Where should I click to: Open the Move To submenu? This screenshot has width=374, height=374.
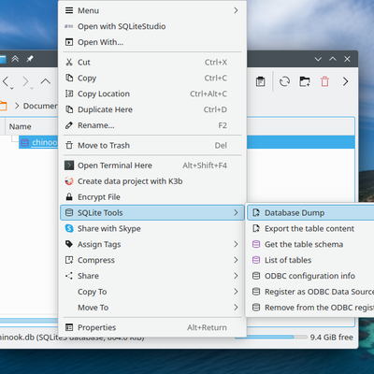pyautogui.click(x=151, y=308)
